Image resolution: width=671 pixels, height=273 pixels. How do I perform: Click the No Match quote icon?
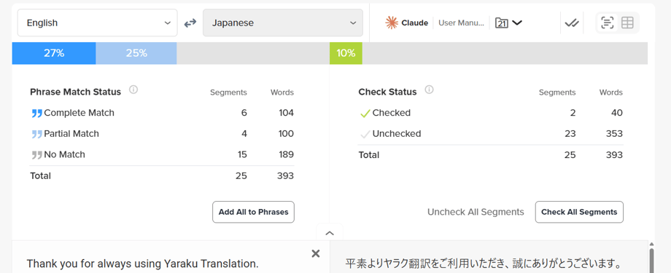click(x=36, y=155)
